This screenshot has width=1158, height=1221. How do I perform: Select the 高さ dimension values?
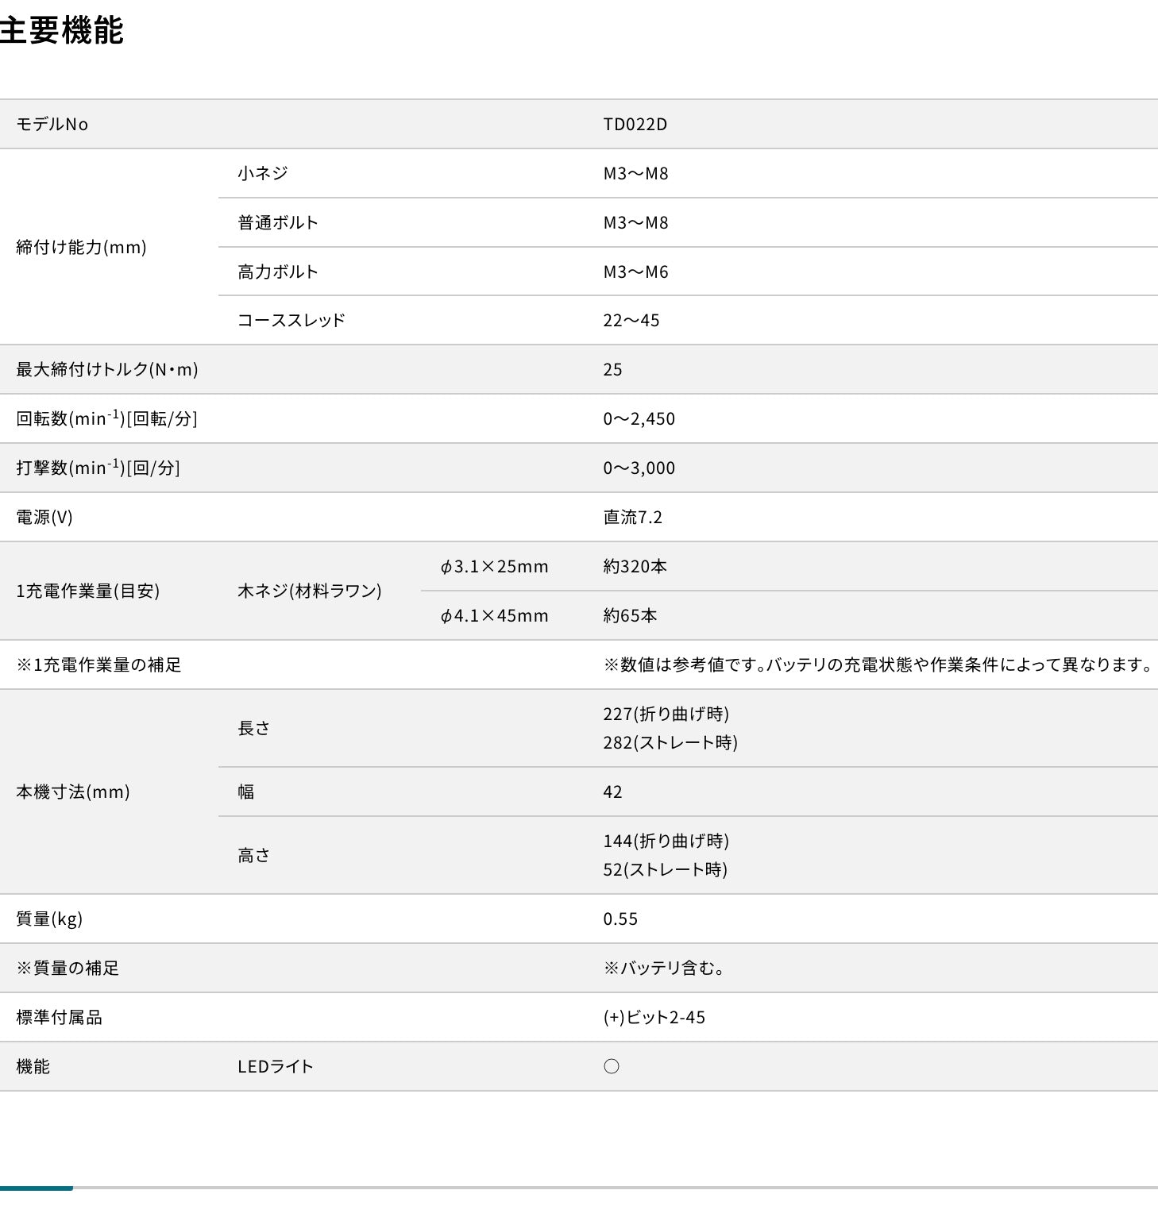[667, 855]
